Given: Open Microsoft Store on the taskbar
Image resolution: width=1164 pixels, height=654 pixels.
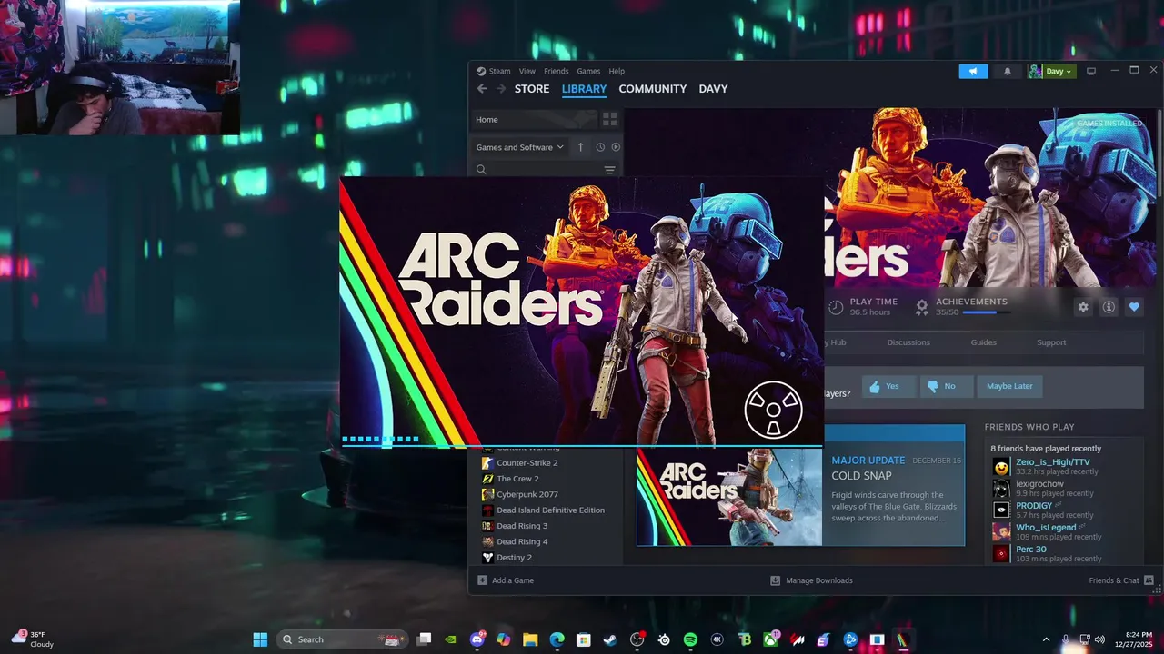Looking at the screenshot, I should 584,639.
